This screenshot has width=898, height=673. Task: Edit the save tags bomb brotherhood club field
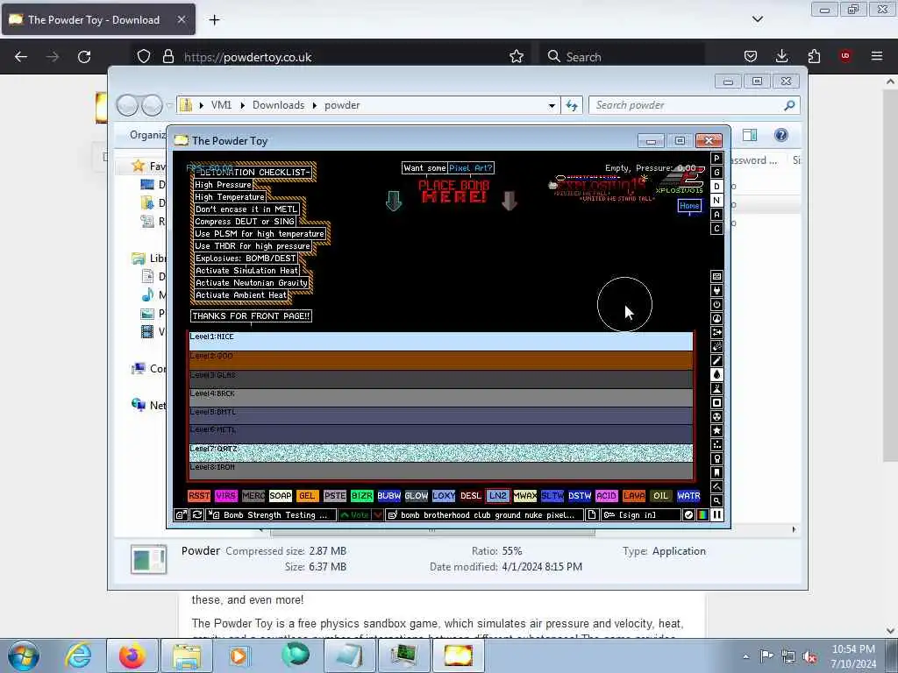click(x=486, y=515)
